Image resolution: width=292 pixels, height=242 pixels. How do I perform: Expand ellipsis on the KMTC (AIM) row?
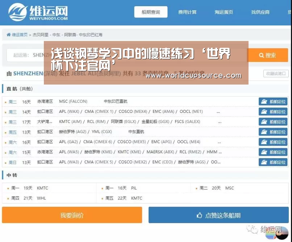click(220, 122)
